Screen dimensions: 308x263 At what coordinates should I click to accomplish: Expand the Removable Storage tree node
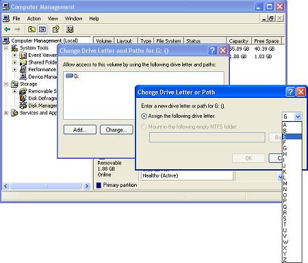(15, 91)
